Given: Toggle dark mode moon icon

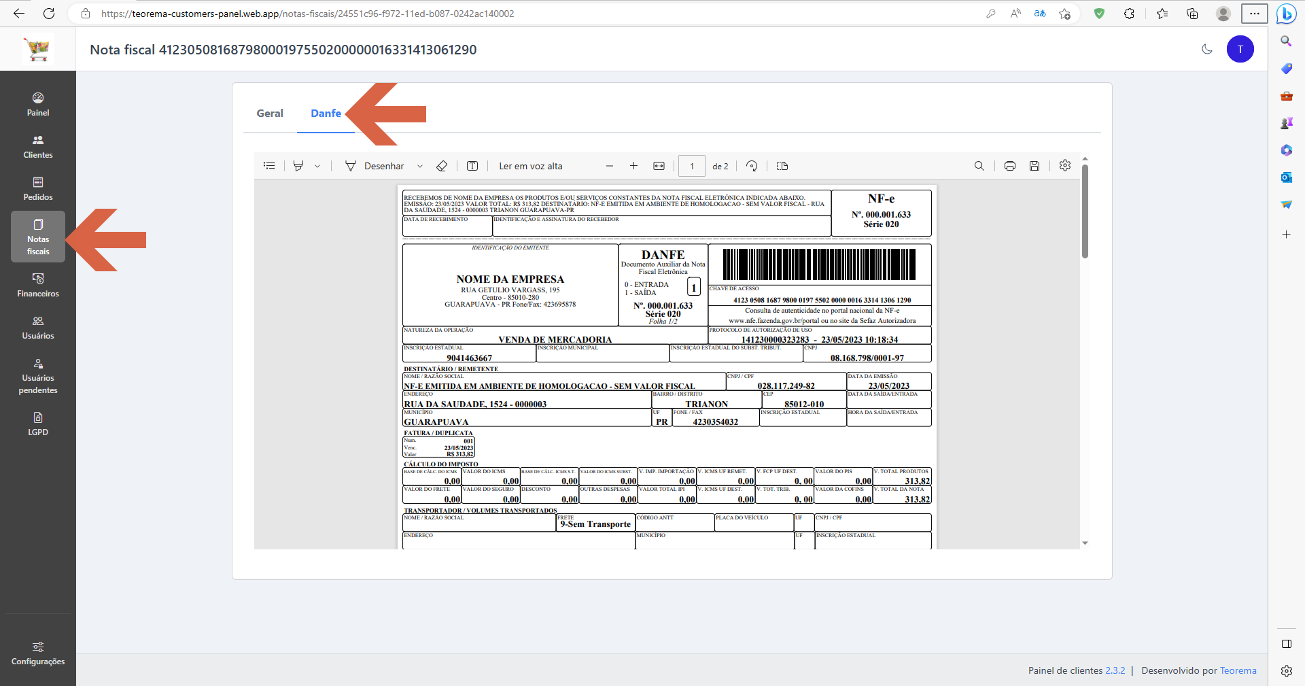Looking at the screenshot, I should (x=1207, y=49).
